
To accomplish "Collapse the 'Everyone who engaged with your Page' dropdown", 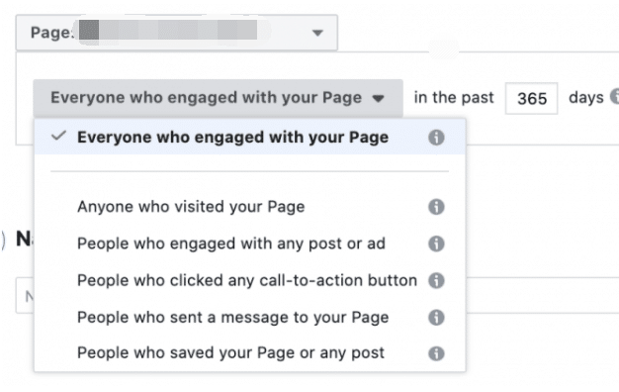I will (x=218, y=98).
